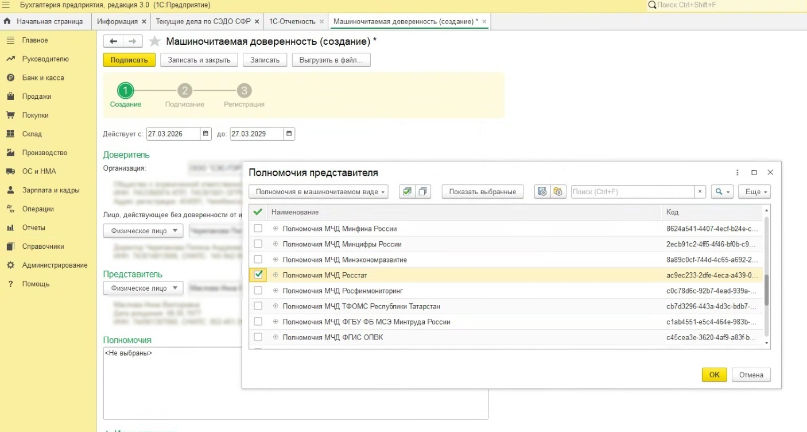Click the Записать и закрыть button
Viewport: 807px width, 432px height.
pyautogui.click(x=199, y=60)
